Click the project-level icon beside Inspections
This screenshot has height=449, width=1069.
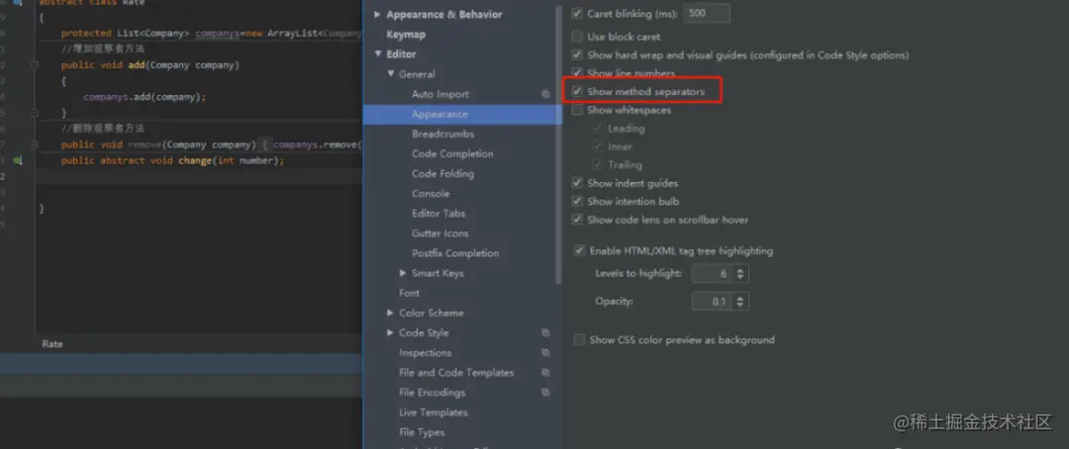pyautogui.click(x=545, y=352)
